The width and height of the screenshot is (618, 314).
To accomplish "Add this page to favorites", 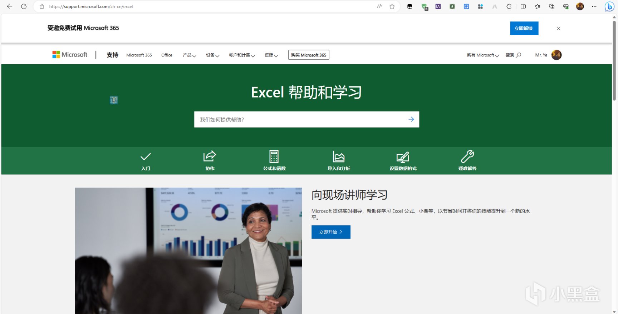I will click(392, 6).
